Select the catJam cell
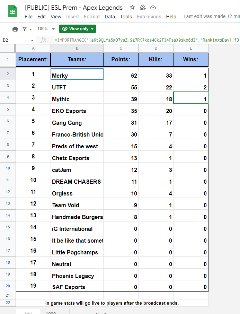This screenshot has width=240, height=314. pyautogui.click(x=77, y=169)
